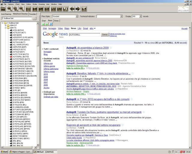This screenshot has height=154, width=192.
Task: Click the black right arrow toolbar icon
Action: tap(78, 9)
